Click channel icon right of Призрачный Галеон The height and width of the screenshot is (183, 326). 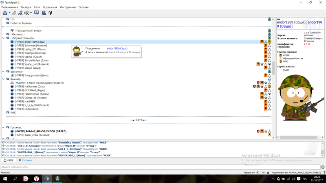point(269,30)
